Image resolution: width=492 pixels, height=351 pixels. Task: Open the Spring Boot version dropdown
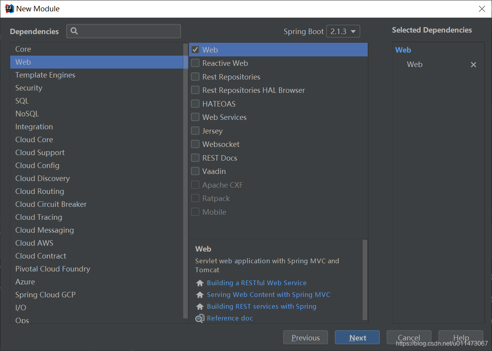click(x=343, y=31)
